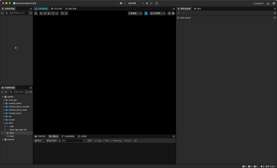Toggle the Info filter checkbox
Image resolution: width=277 pixels, height=168 pixels.
click(104, 141)
